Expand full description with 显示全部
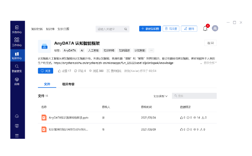Screen dimensions: 252x156 pos(210,63)
